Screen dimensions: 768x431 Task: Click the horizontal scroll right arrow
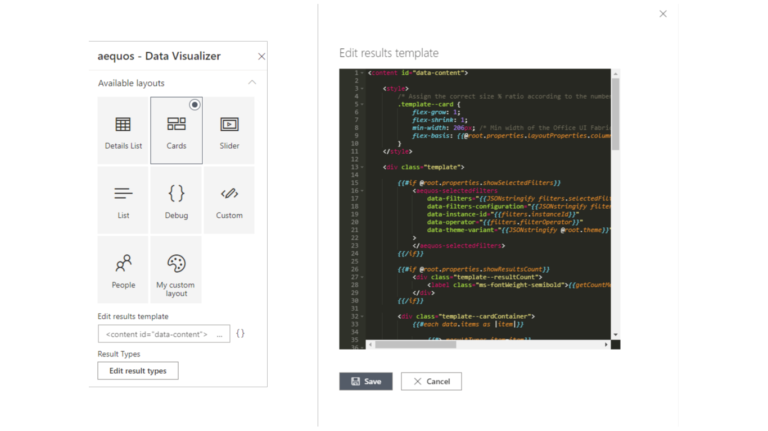(x=606, y=345)
